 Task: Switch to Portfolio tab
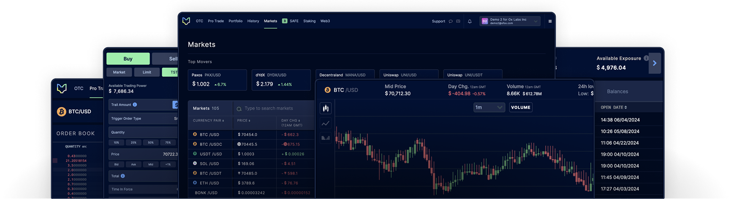tap(236, 21)
